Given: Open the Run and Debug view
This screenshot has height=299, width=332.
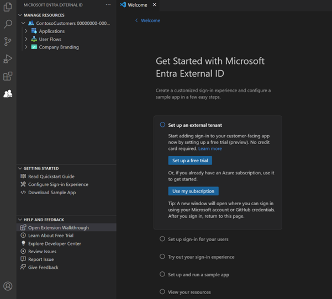Looking at the screenshot, I should click(8, 58).
